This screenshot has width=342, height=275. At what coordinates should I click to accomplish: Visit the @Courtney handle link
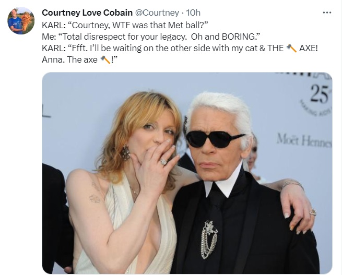coord(157,13)
